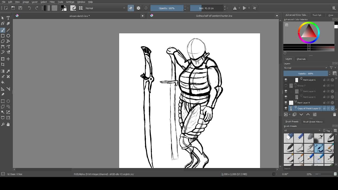Select the Color Sampler eyedropper tool
The image size is (338, 190).
pyautogui.click(x=8, y=71)
